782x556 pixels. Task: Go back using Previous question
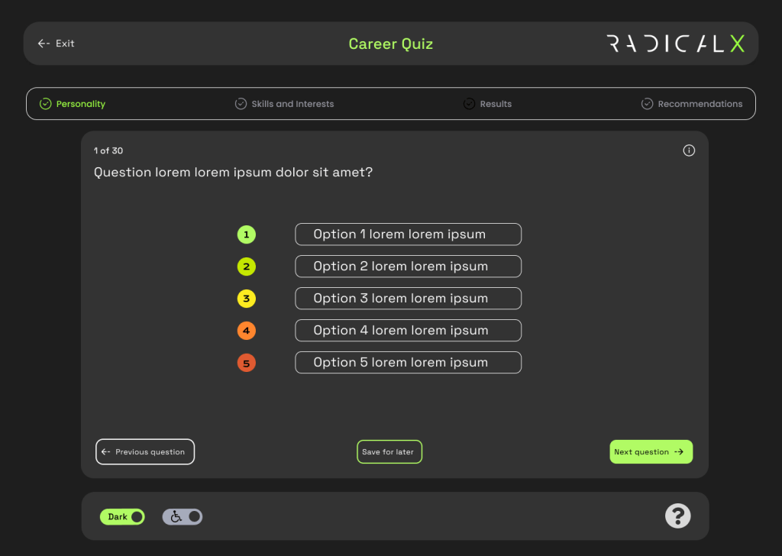(144, 451)
